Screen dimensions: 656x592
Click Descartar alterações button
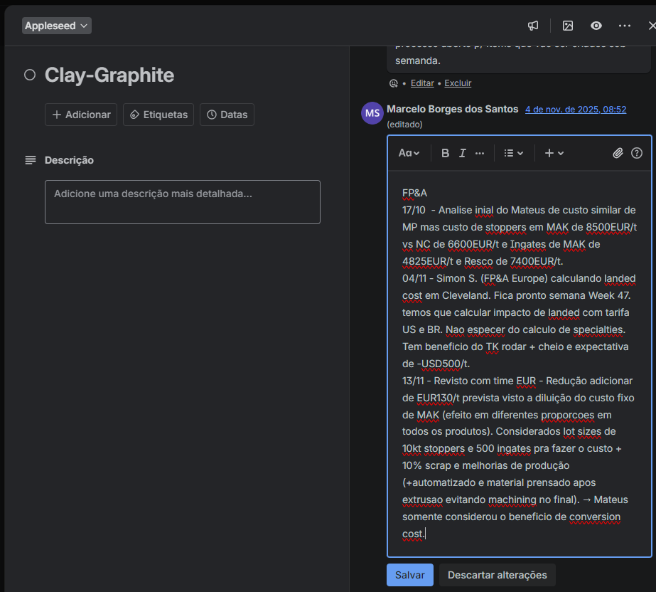497,575
